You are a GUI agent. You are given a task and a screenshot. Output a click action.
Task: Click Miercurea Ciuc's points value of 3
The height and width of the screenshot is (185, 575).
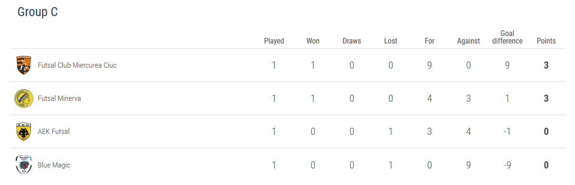pos(546,65)
